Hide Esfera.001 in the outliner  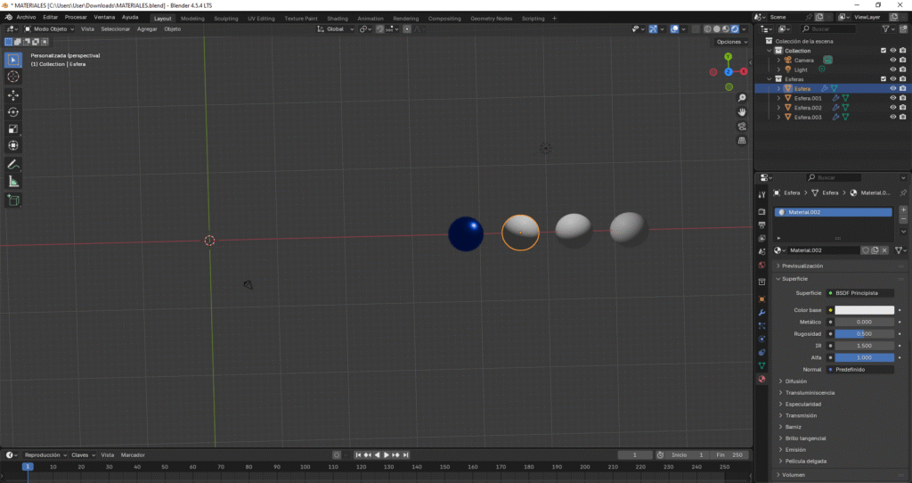point(892,98)
